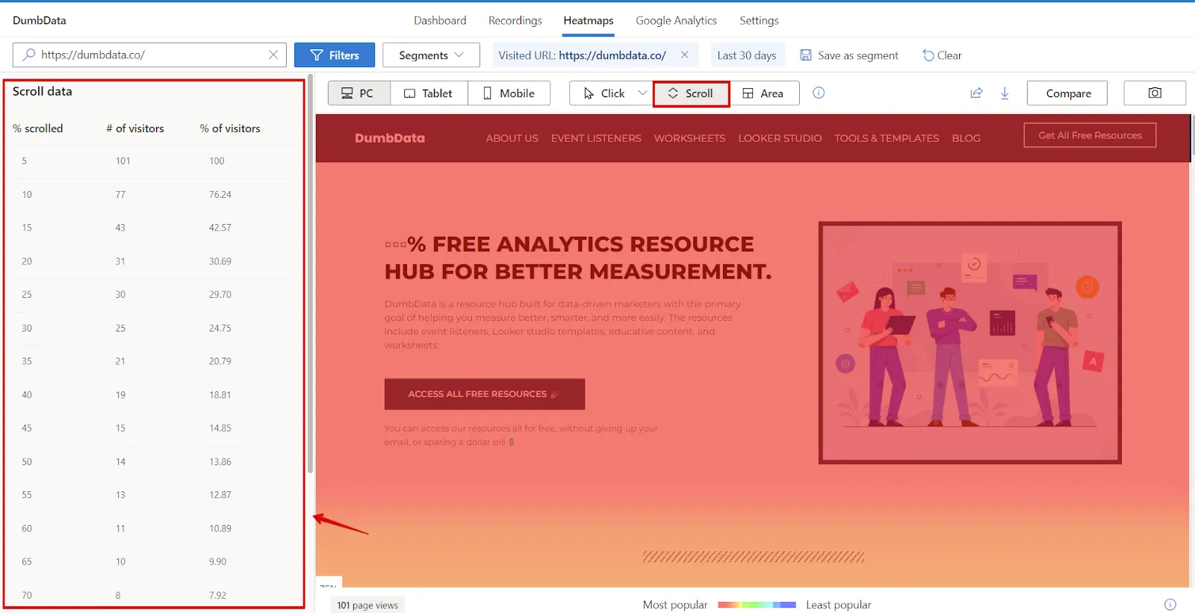Expand the Click type dropdown chevron

pyautogui.click(x=642, y=93)
